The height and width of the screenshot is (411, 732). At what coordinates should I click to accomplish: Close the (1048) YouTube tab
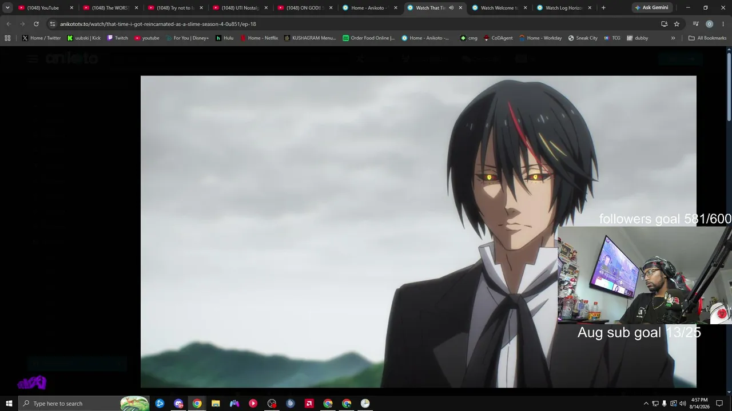[71, 8]
